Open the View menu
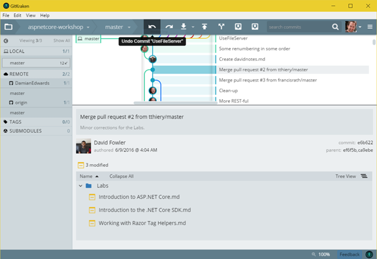Screen dimensions: 377x259 click(x=32, y=15)
